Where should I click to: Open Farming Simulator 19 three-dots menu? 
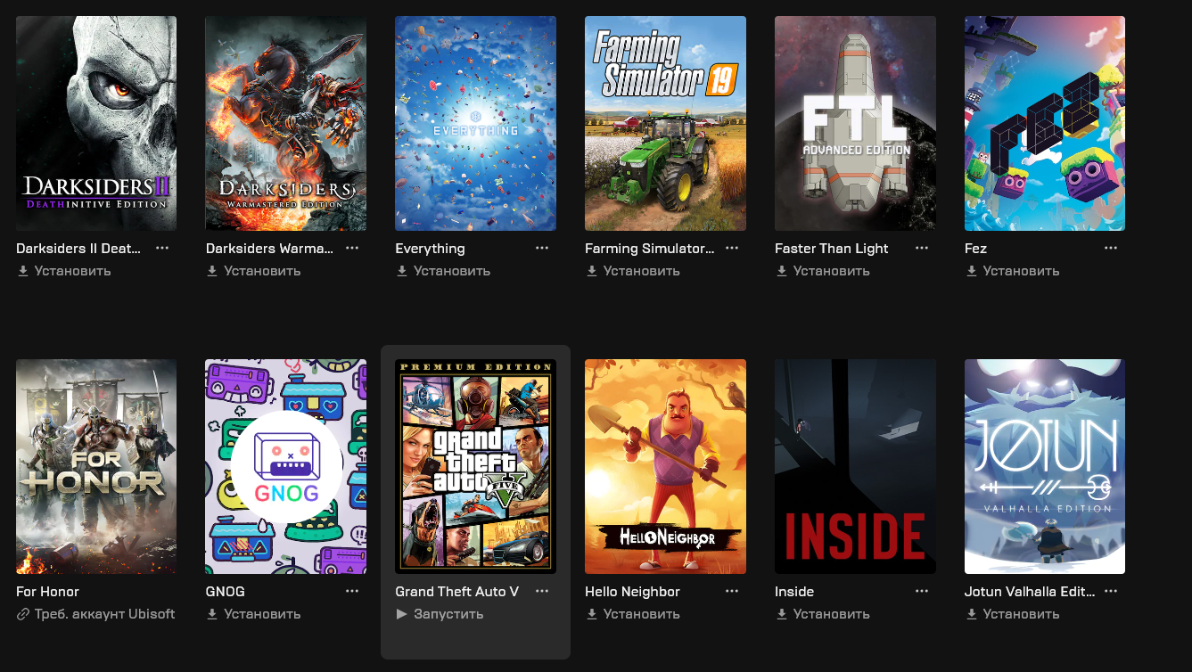click(732, 248)
